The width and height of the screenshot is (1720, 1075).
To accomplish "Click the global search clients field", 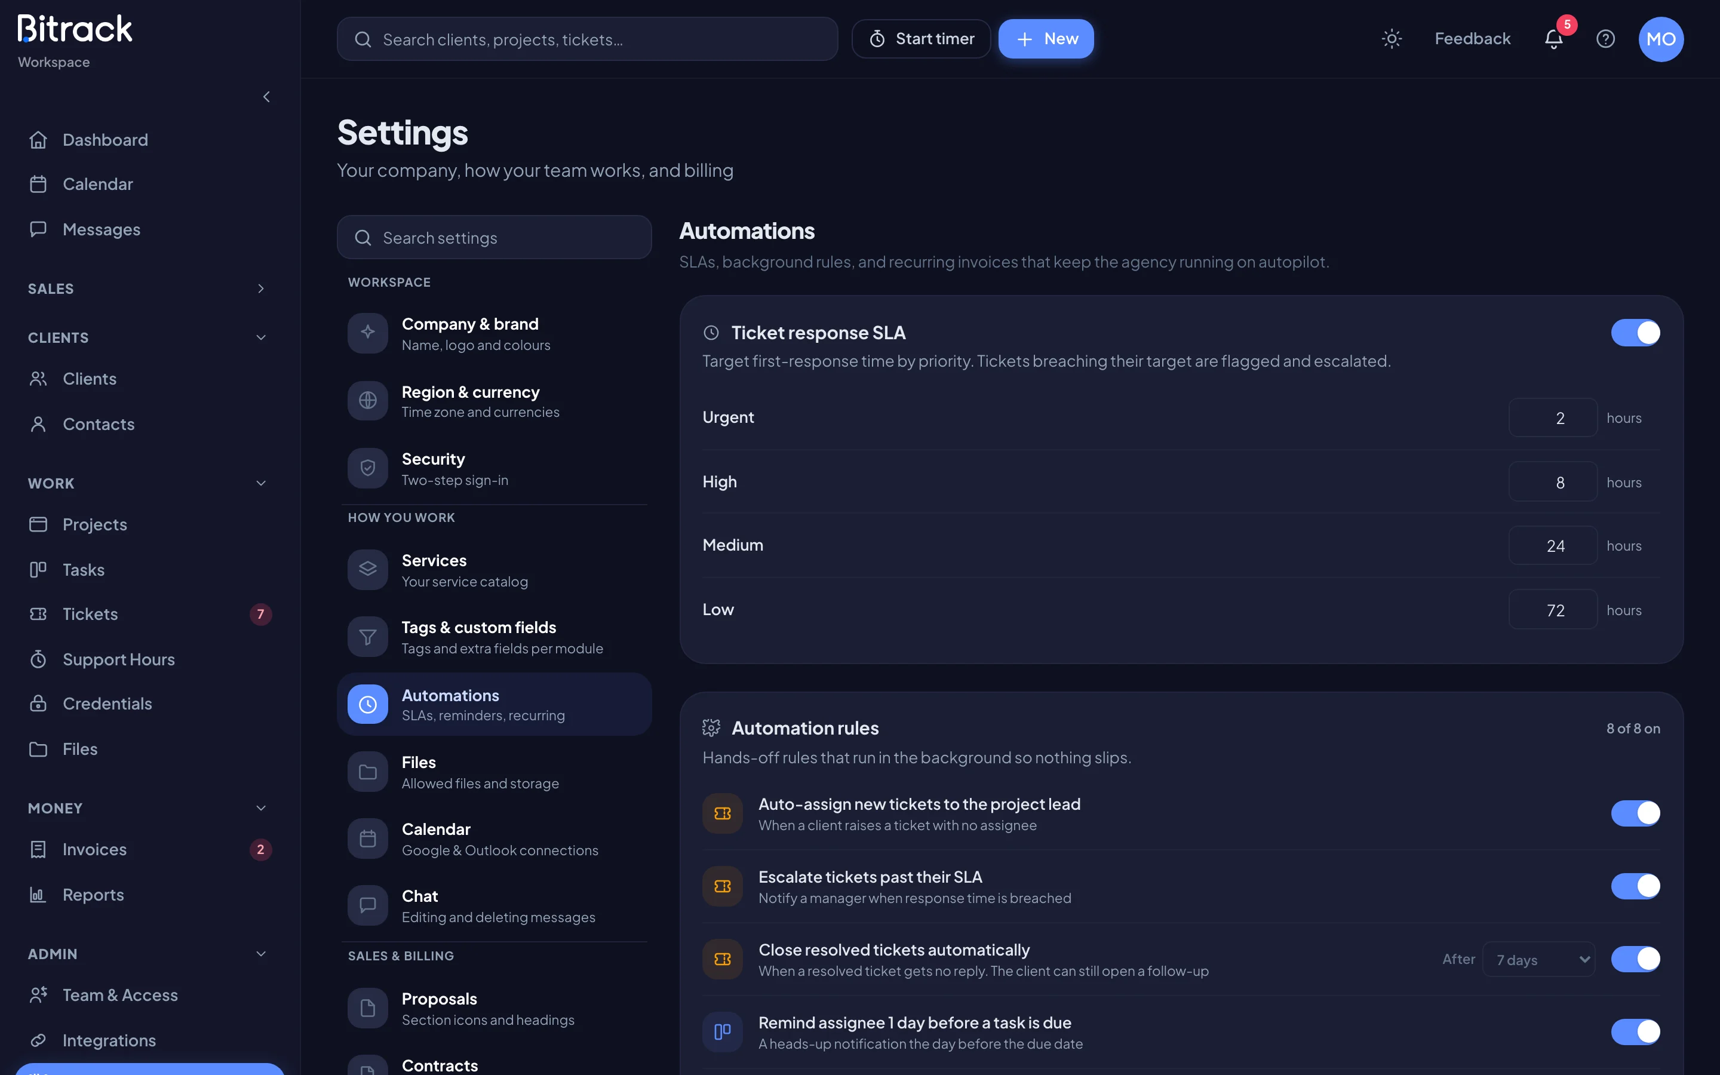I will pyautogui.click(x=587, y=39).
